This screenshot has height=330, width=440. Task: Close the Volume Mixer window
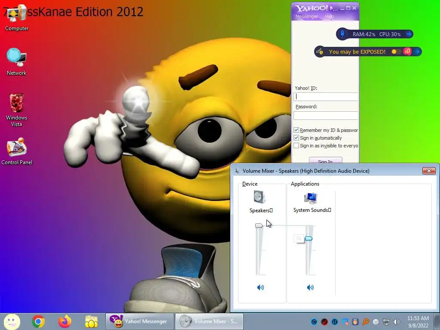[429, 171]
